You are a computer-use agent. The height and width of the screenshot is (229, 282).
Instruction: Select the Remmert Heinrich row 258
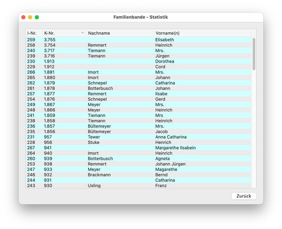click(x=138, y=45)
